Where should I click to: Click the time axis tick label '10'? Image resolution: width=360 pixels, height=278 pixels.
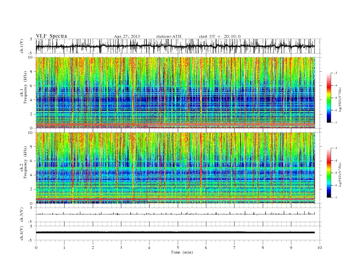point(320,248)
